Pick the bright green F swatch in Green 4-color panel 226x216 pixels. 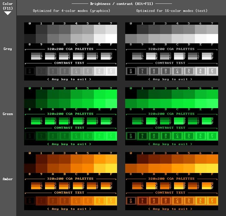111,103
